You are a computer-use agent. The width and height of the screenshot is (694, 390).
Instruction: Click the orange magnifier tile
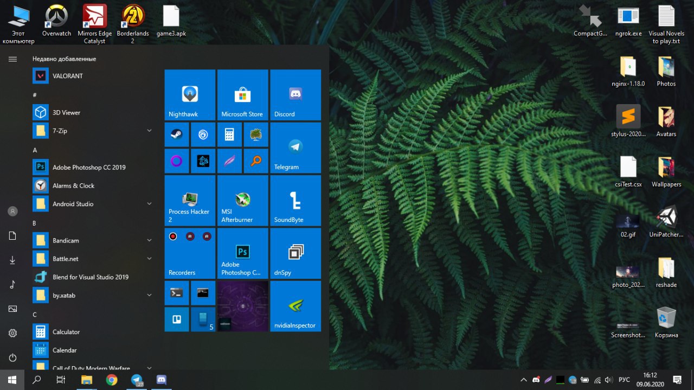pyautogui.click(x=256, y=161)
